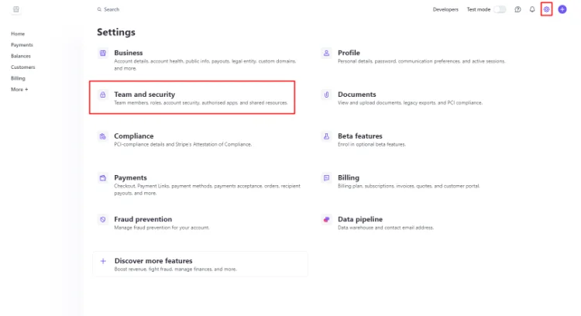
Task: Toggle the Test mode switch
Action: [x=500, y=9]
